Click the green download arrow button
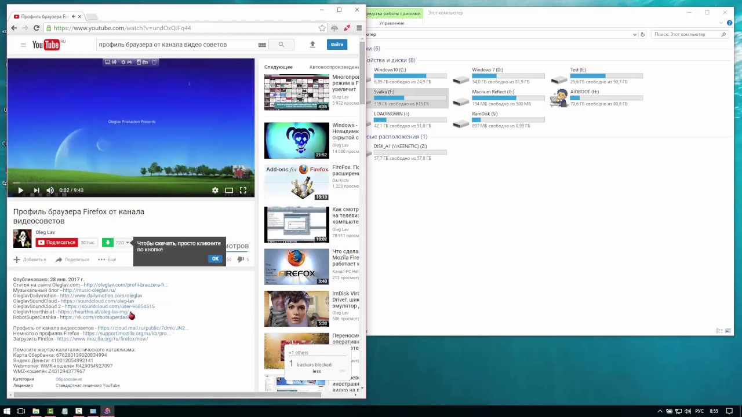 pos(108,243)
